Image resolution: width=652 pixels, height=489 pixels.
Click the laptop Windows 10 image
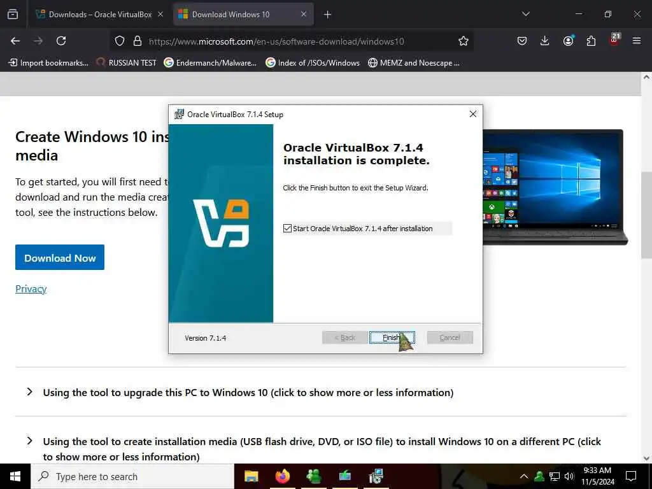click(x=555, y=187)
